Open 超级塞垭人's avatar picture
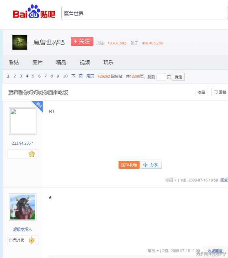 pos(23,207)
